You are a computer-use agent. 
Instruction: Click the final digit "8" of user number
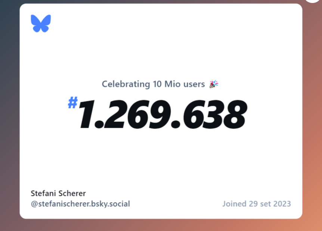233,115
